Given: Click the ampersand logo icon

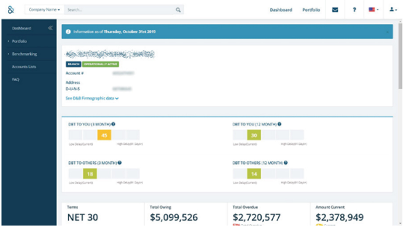Looking at the screenshot, I should [x=11, y=10].
